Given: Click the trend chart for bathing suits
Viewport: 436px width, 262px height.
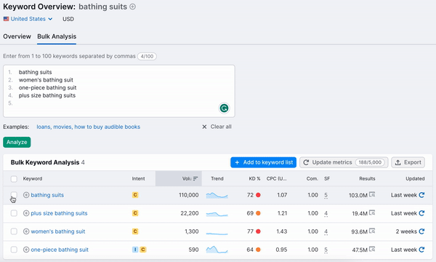Looking at the screenshot, I should pyautogui.click(x=217, y=195).
